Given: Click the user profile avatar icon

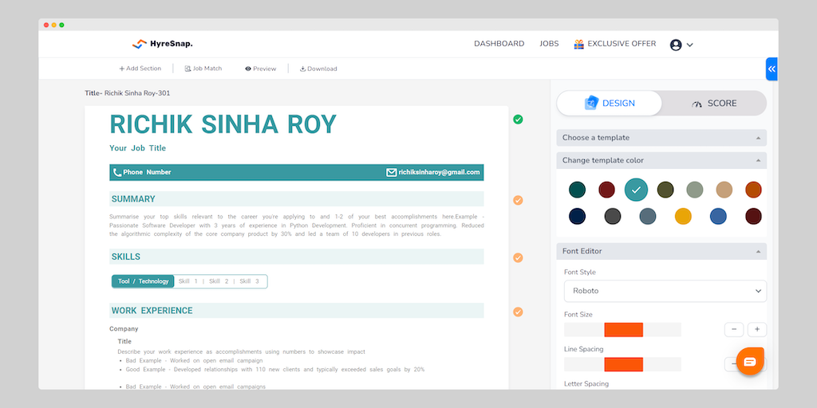Looking at the screenshot, I should click(676, 45).
